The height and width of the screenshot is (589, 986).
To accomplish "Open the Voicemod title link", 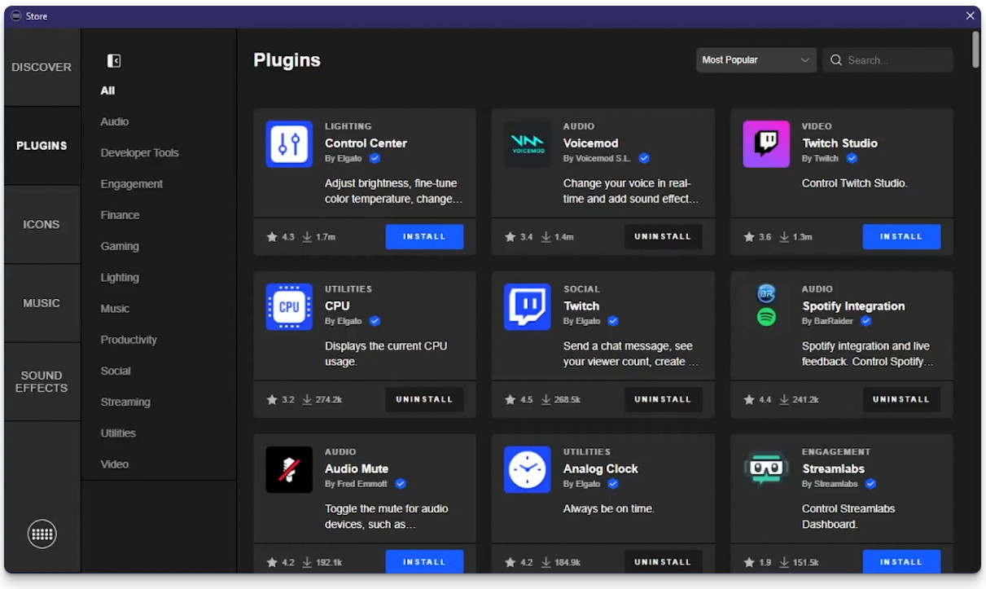I will click(x=591, y=143).
